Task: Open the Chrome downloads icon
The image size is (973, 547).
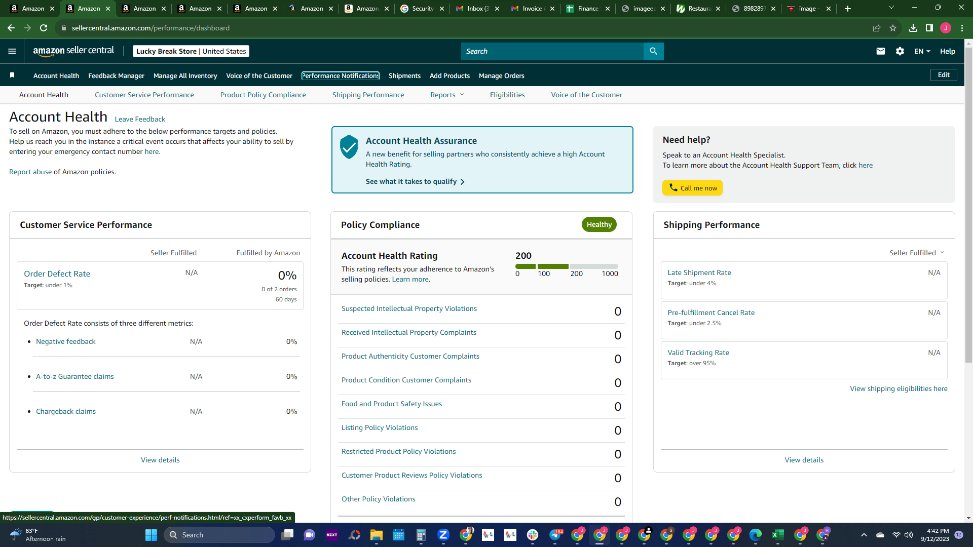Action: click(x=913, y=28)
